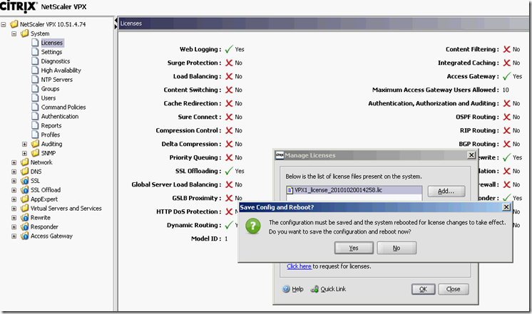
Task: Open the Quick Link text
Action: click(333, 289)
